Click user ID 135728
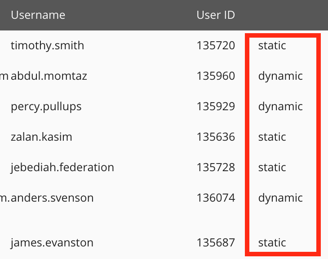This screenshot has height=259, width=328. (216, 167)
